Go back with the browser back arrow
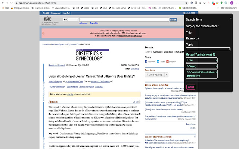The width and height of the screenshot is (239, 149). (3, 3)
